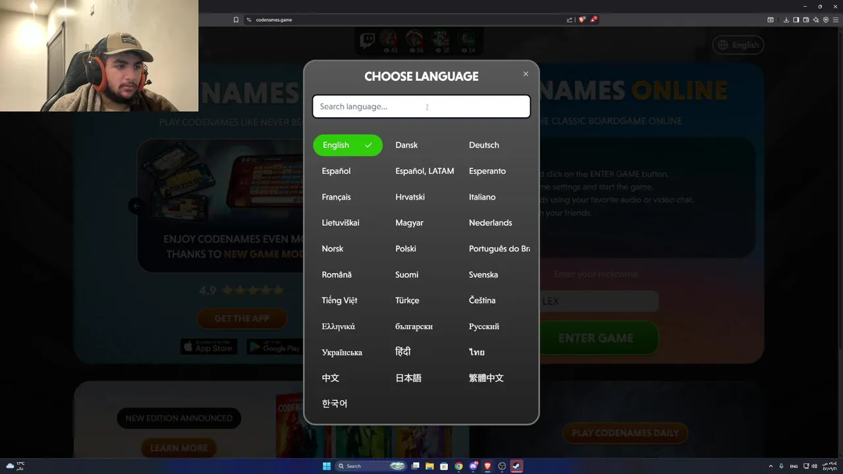This screenshot has height=474, width=843.
Task: Open Google Chrome from the taskbar
Action: point(459,466)
